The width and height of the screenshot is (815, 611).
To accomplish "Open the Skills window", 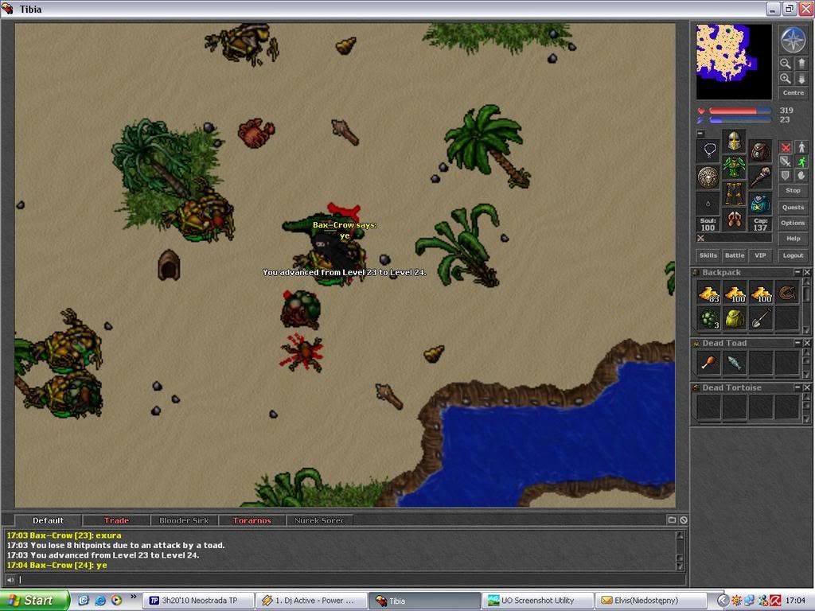I will 708,255.
